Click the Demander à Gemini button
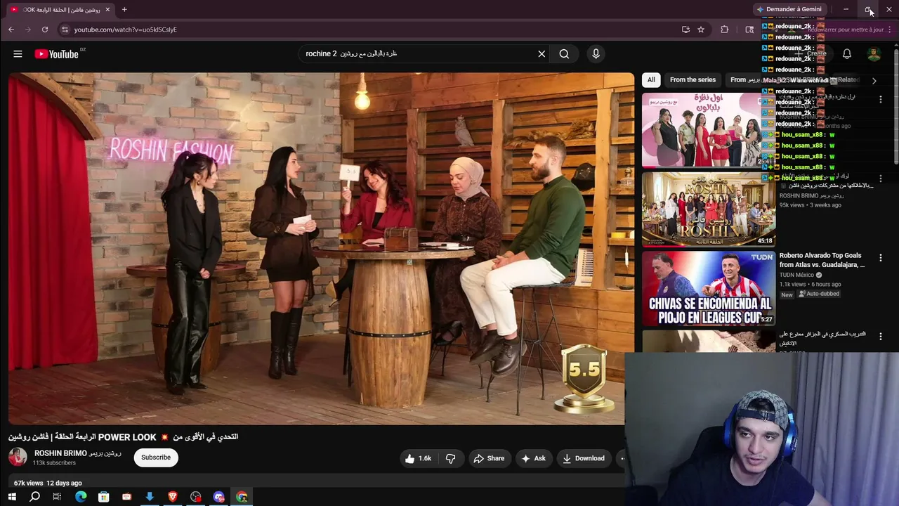Image resolution: width=899 pixels, height=506 pixels. pos(789,9)
